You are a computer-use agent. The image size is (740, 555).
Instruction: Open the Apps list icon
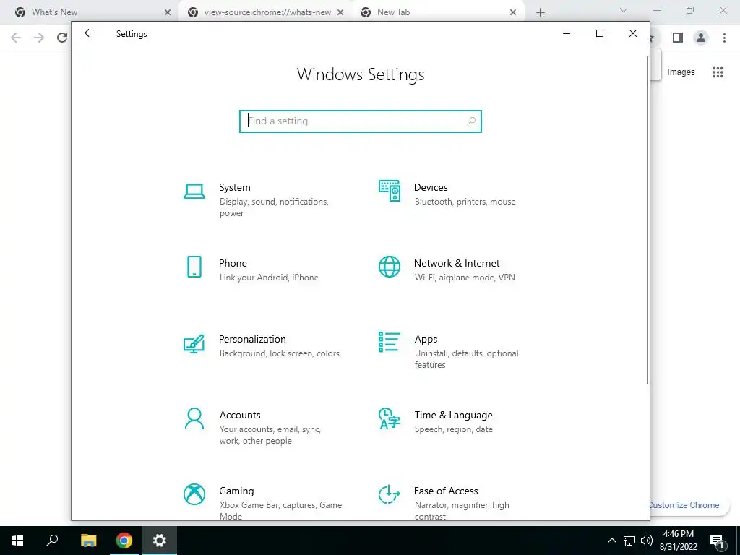point(390,342)
